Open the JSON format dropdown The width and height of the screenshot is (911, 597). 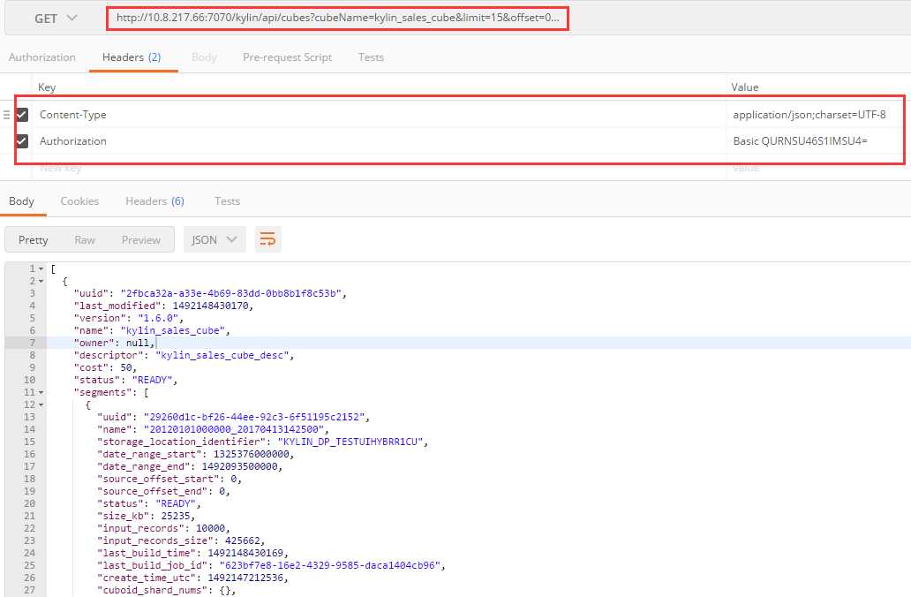pyautogui.click(x=215, y=239)
